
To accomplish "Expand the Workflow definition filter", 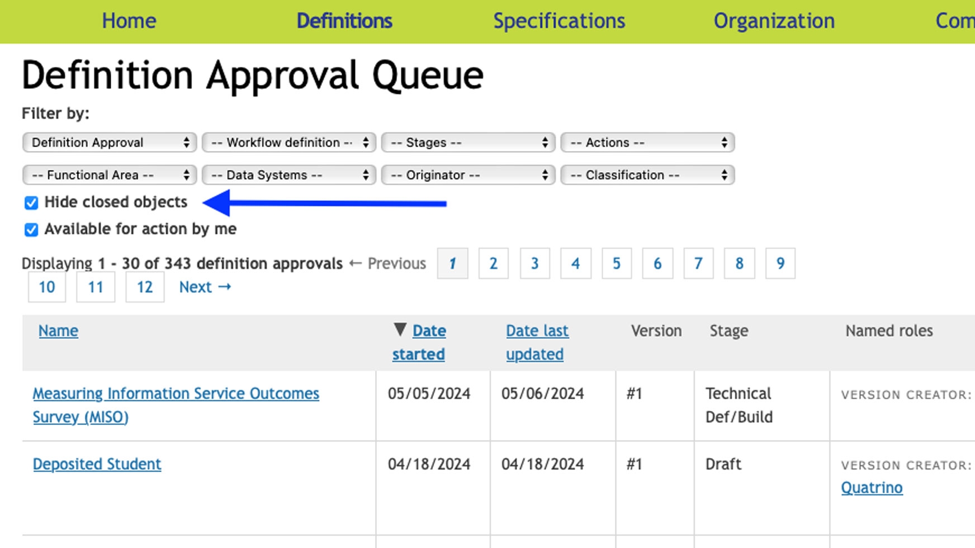I will (288, 143).
